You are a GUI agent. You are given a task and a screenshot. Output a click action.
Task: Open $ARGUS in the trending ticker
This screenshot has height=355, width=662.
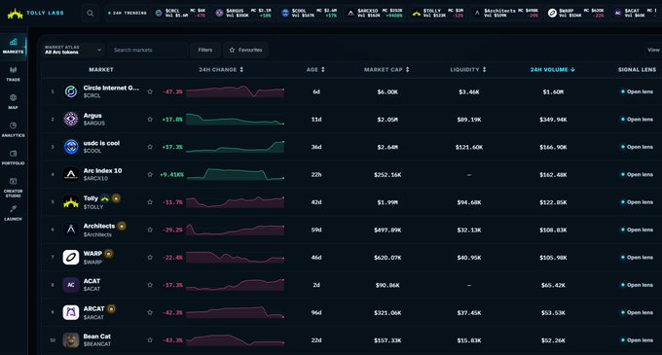(x=243, y=13)
